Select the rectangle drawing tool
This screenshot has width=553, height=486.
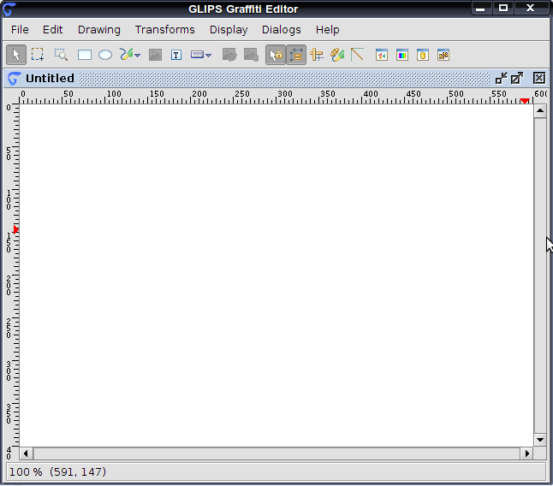85,55
